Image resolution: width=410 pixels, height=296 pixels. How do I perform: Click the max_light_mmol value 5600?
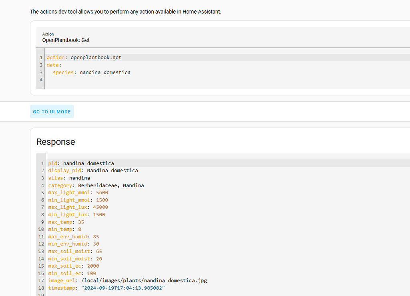(102, 193)
